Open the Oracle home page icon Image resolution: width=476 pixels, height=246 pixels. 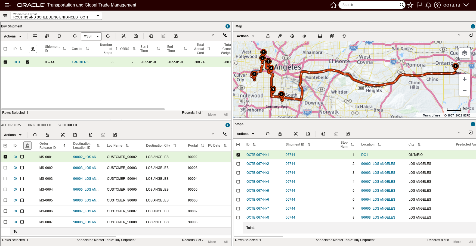pos(333,5)
